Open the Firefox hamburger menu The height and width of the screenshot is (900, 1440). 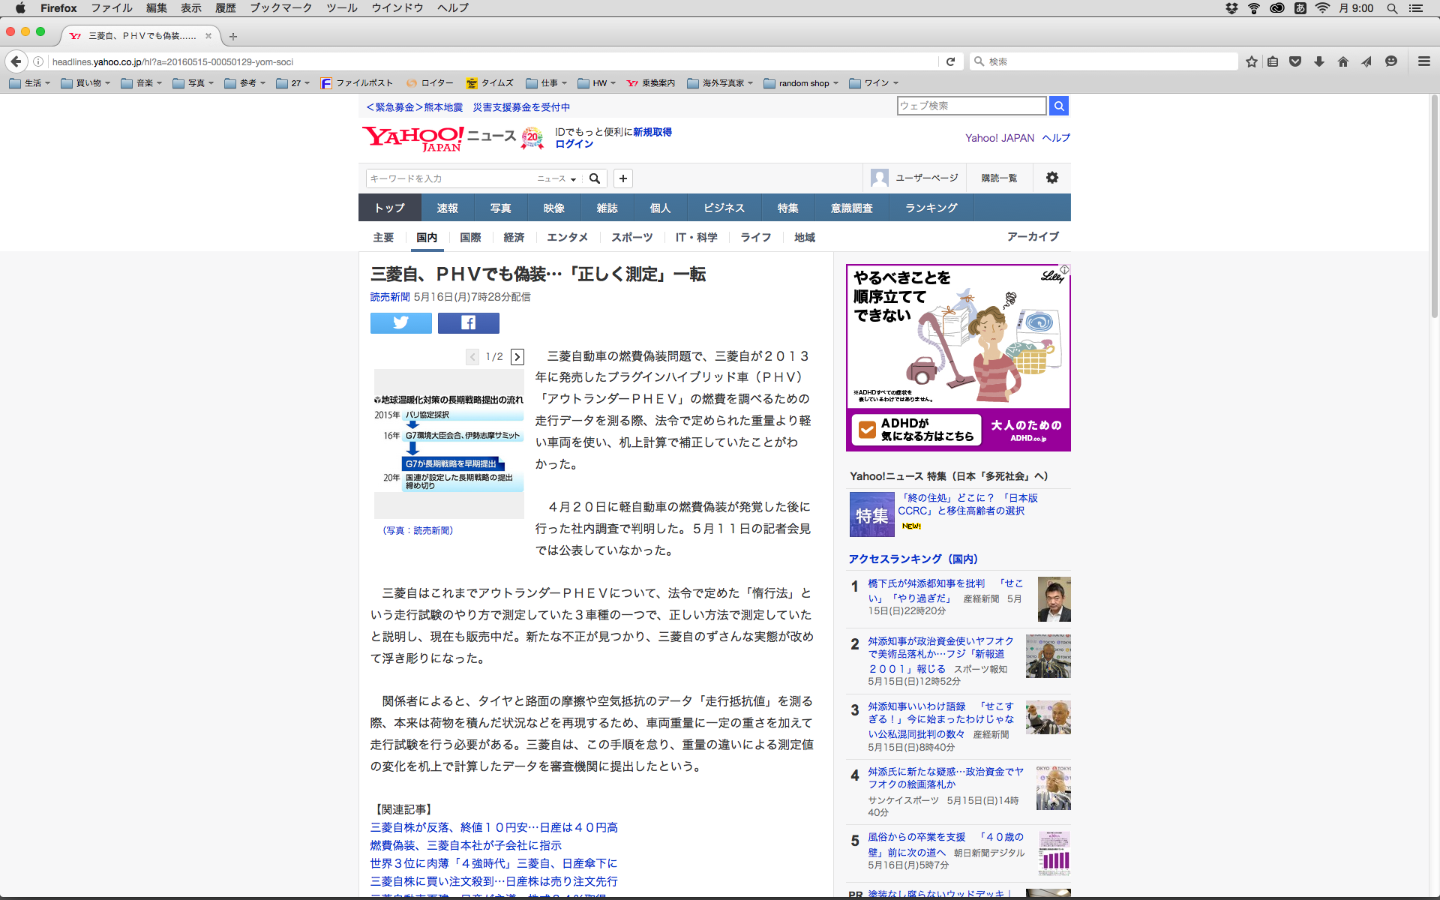click(x=1423, y=61)
